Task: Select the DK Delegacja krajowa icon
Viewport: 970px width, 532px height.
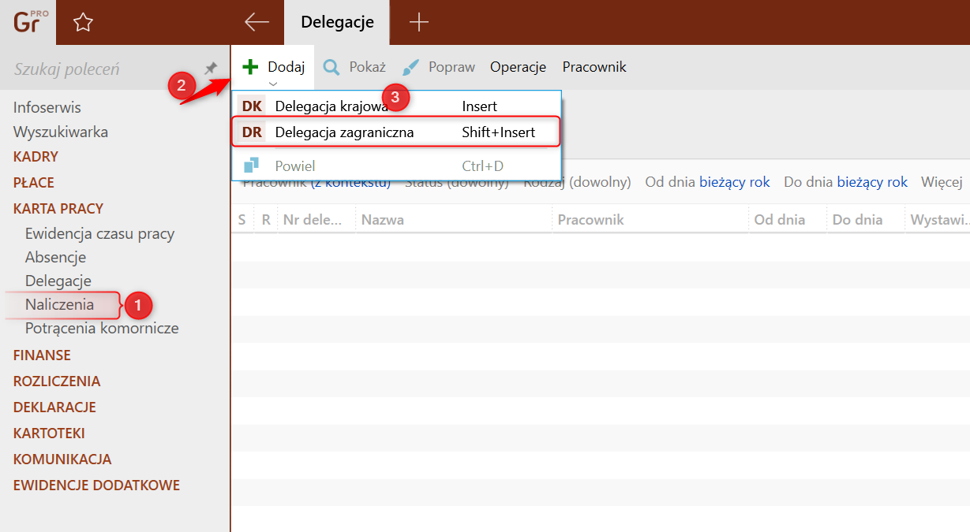Action: coord(252,106)
